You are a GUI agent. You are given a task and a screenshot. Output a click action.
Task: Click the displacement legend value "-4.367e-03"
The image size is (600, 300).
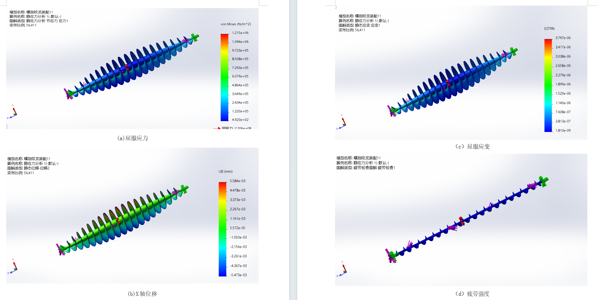[238, 266]
